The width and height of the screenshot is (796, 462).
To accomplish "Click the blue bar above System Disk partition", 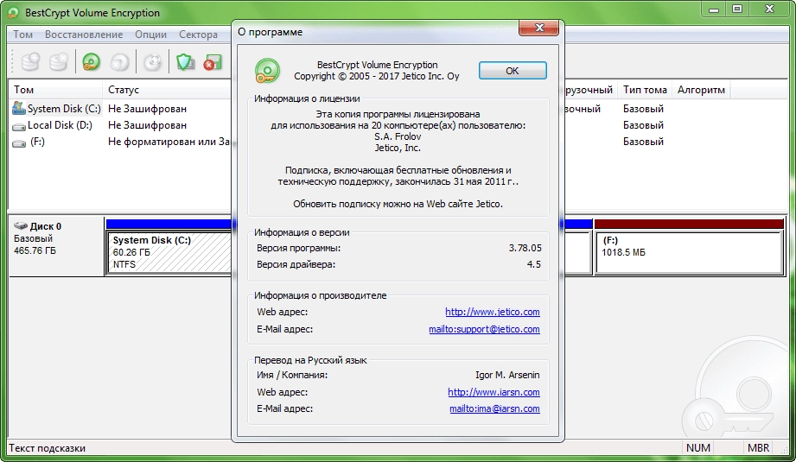I will pyautogui.click(x=169, y=224).
